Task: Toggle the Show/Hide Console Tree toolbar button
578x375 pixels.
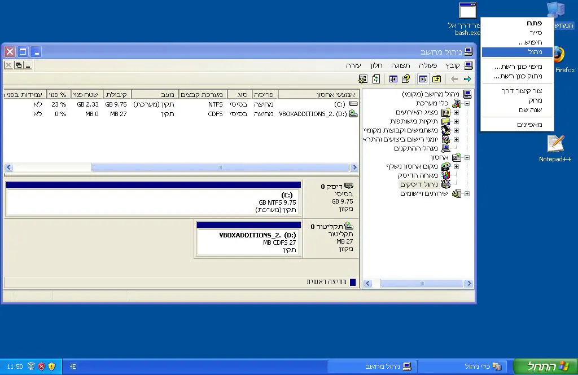Action: 423,79
